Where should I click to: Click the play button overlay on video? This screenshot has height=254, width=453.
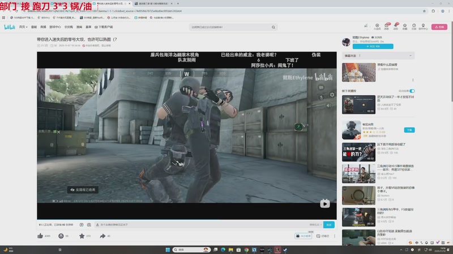(324, 204)
